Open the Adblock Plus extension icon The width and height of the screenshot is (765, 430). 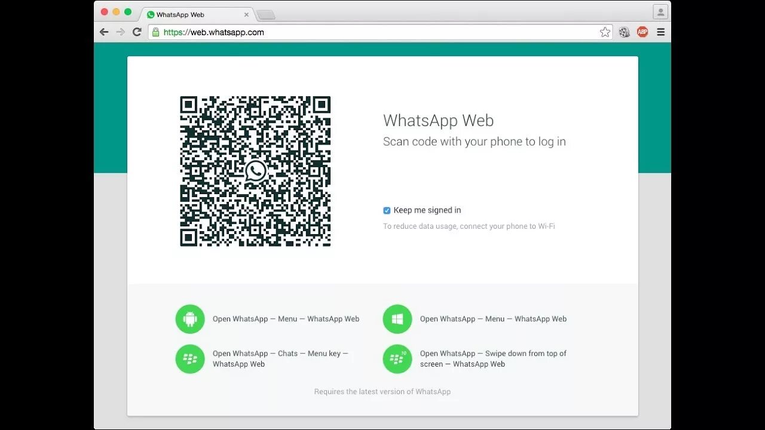[642, 32]
